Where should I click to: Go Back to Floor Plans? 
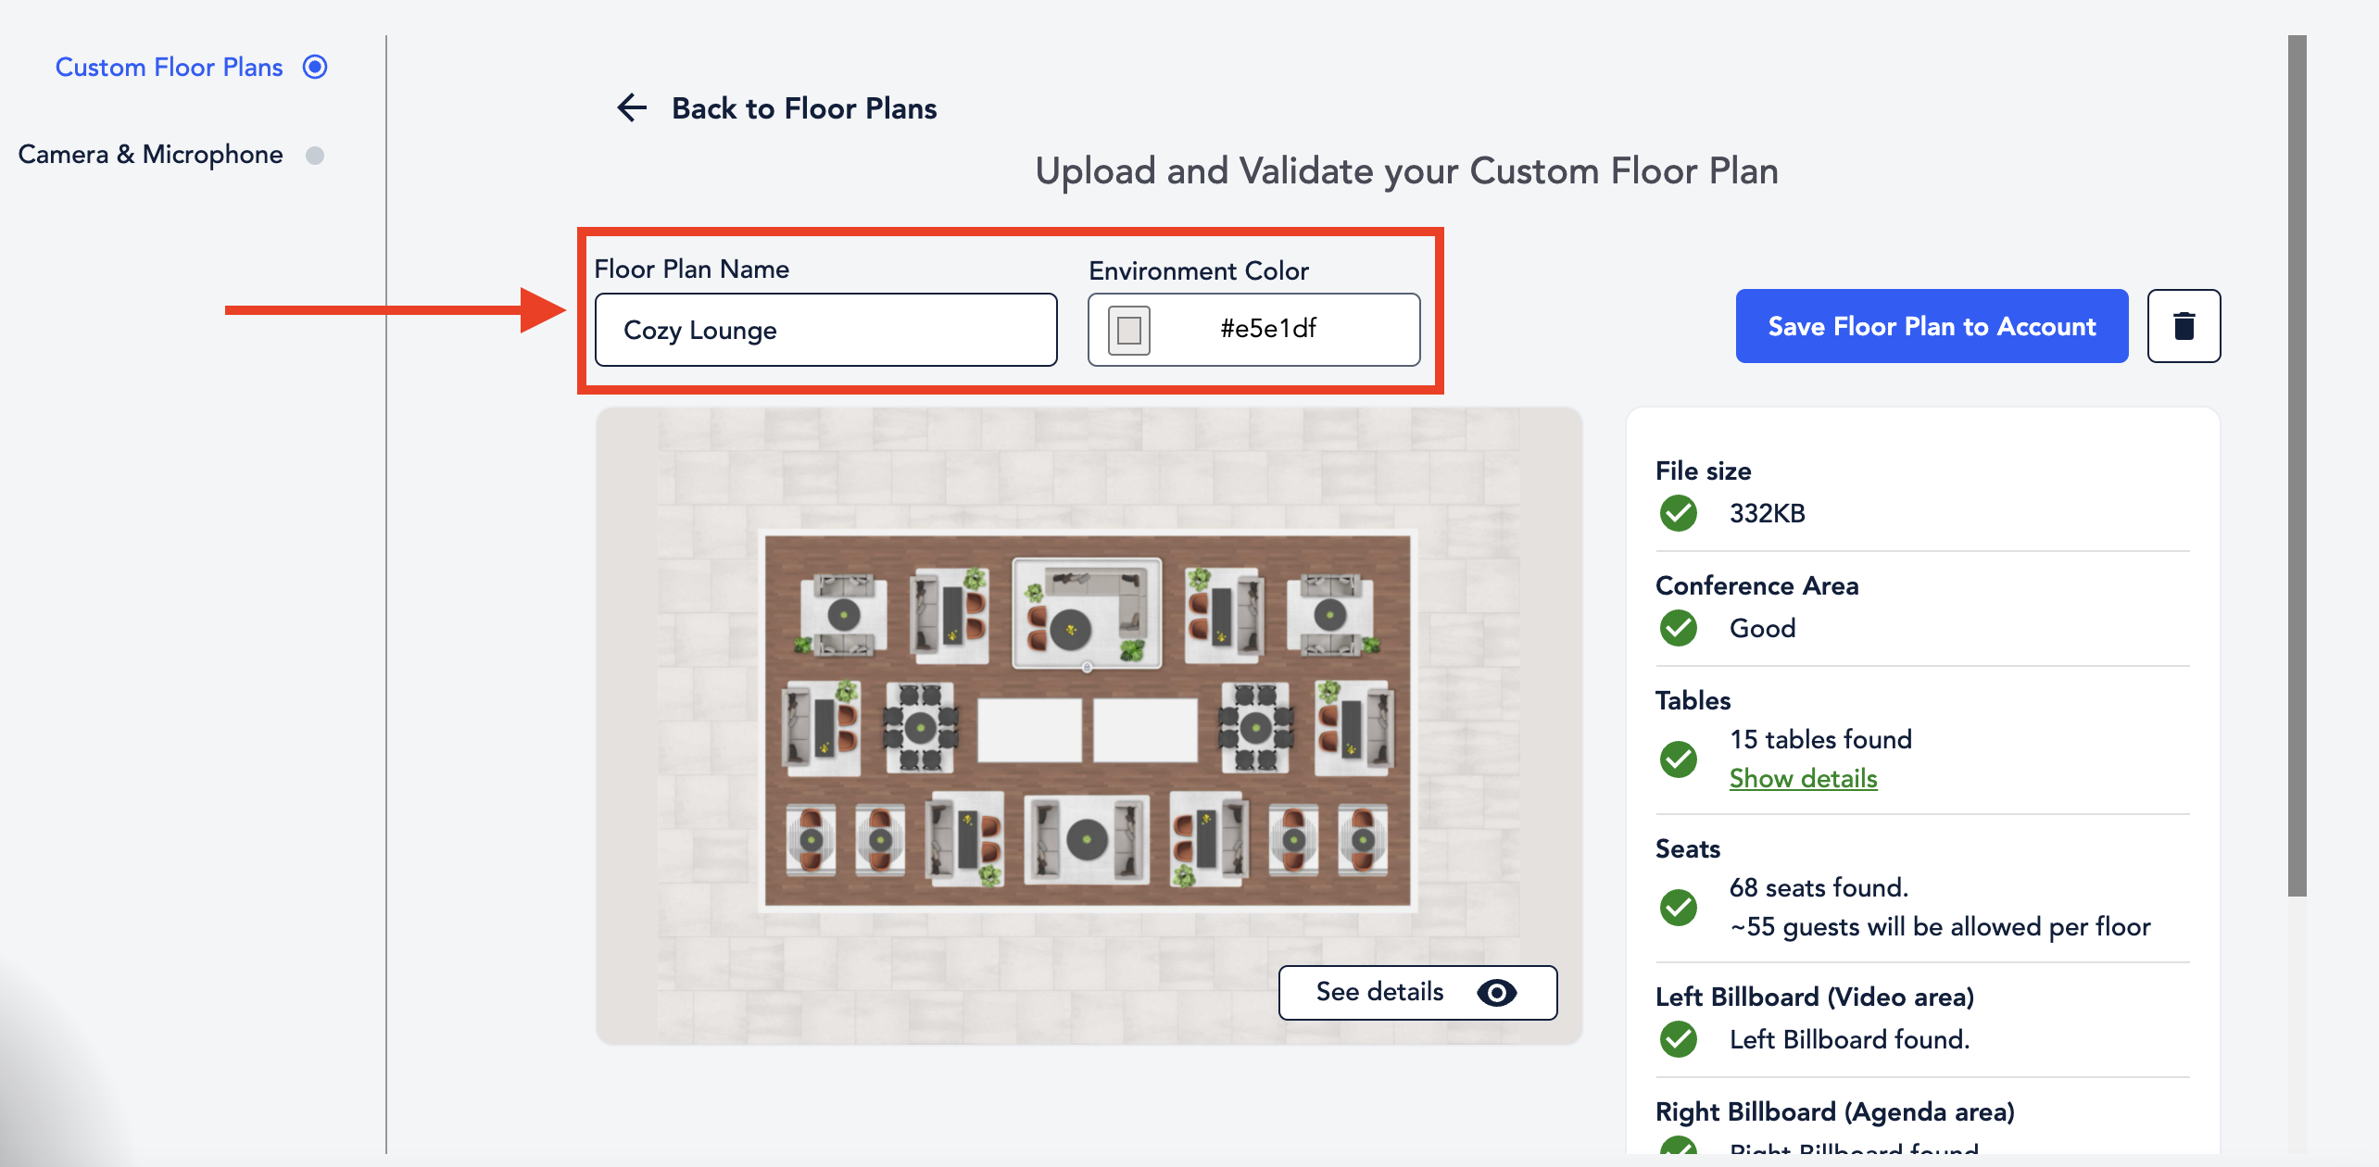803,108
